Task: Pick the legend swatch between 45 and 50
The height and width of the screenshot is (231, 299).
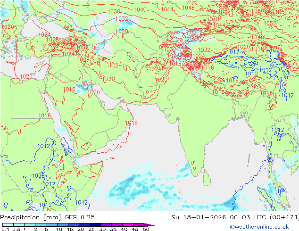Action: click(139, 225)
